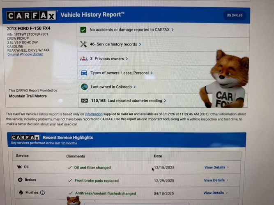
Task: Click the odometer reading icon
Action: (x=85, y=101)
